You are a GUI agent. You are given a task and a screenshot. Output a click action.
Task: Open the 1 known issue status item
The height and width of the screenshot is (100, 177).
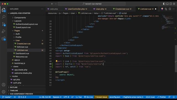[101, 97]
